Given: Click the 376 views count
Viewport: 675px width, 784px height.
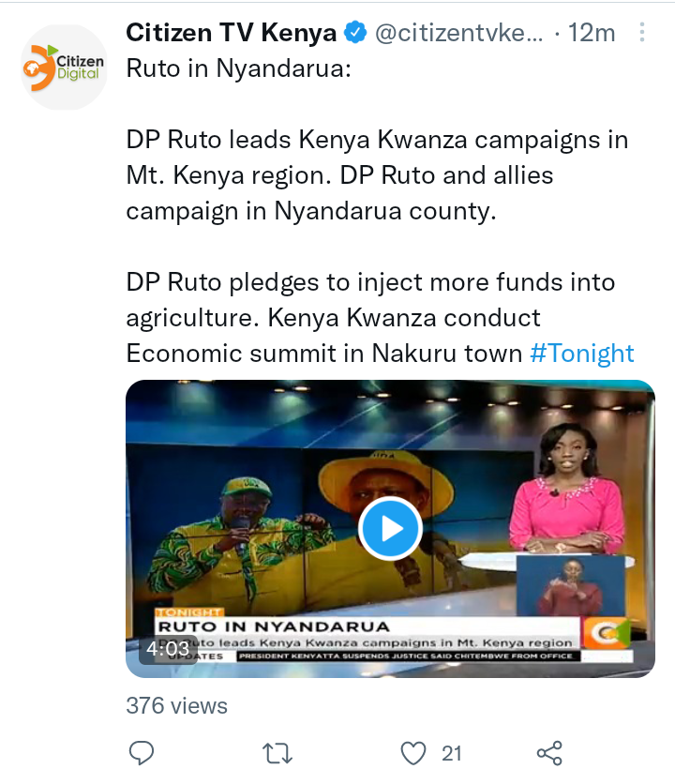Looking at the screenshot, I should coord(176,706).
